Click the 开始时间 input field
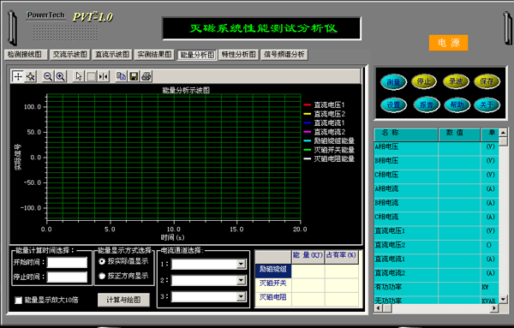The height and width of the screenshot is (328, 514). point(67,262)
